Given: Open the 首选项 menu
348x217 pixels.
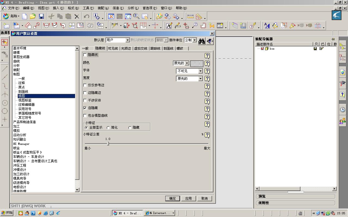Looking at the screenshot, I should (150, 8).
